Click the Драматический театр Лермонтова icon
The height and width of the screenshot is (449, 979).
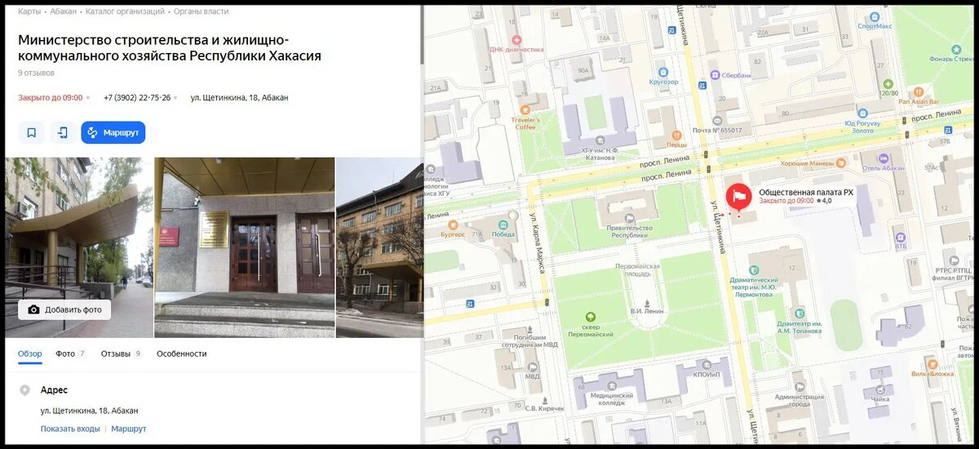coord(752,269)
